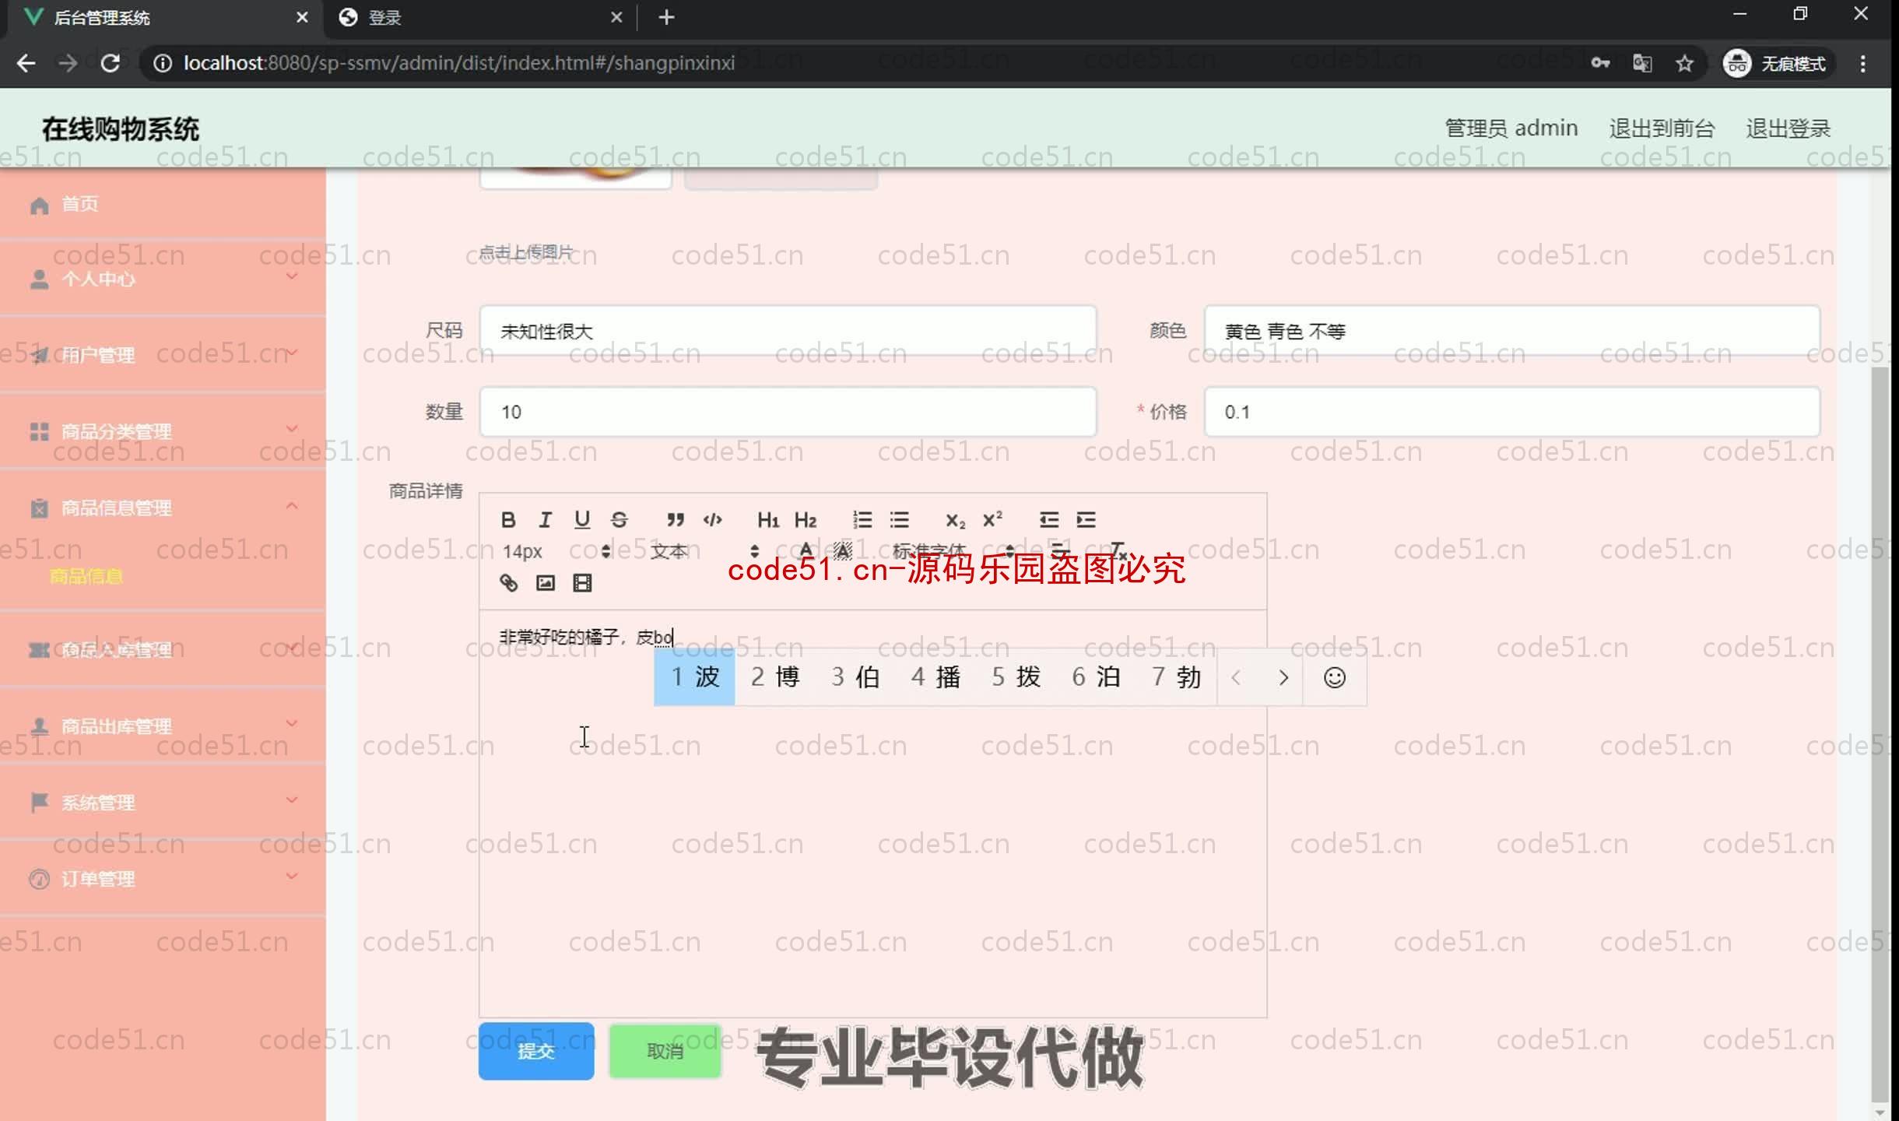The width and height of the screenshot is (1899, 1121).
Task: Go to previous IME candidate page
Action: (1236, 678)
